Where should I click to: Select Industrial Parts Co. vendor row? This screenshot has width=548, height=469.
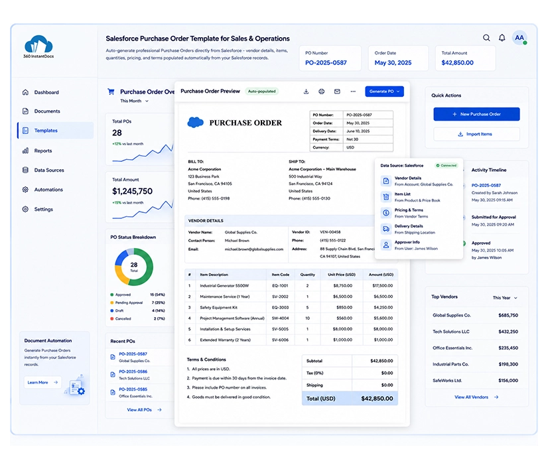click(x=475, y=364)
